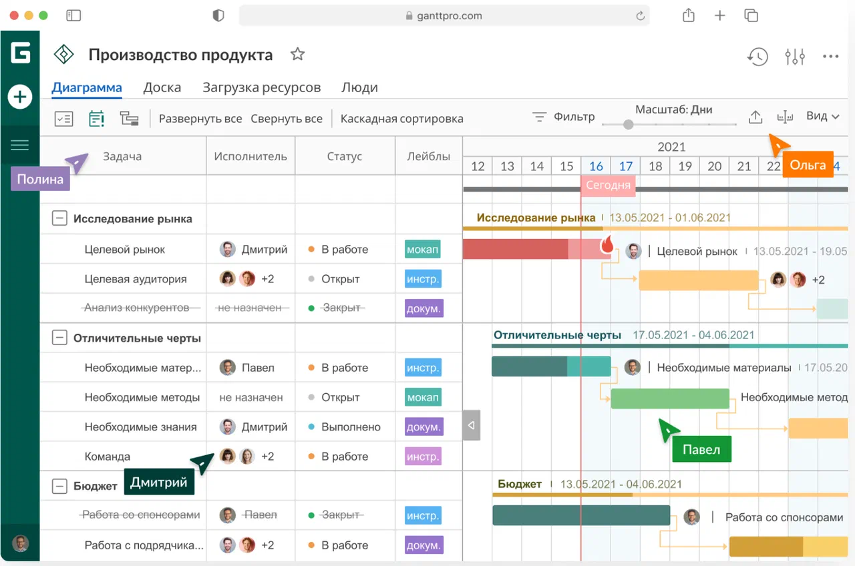Open project settings sliders icon

(794, 57)
